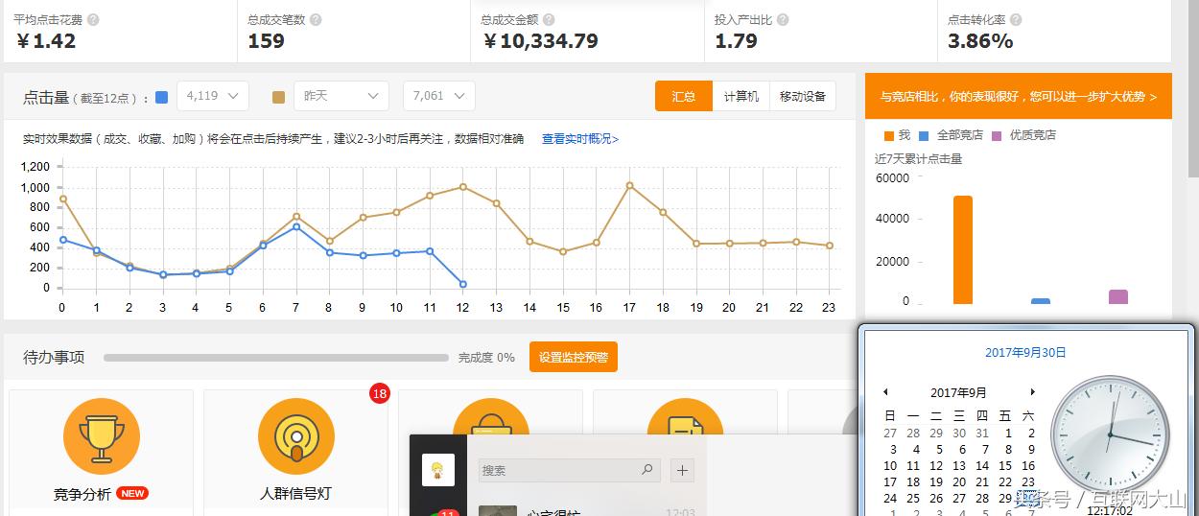Image resolution: width=1199 pixels, height=516 pixels.
Task: Click WeChat plus add button
Action: click(683, 470)
